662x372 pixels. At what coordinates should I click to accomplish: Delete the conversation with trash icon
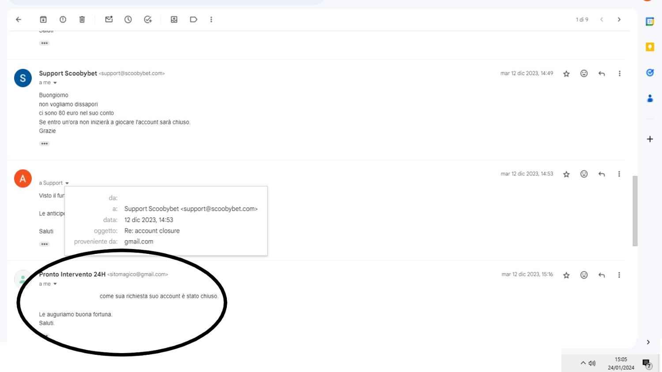82,19
